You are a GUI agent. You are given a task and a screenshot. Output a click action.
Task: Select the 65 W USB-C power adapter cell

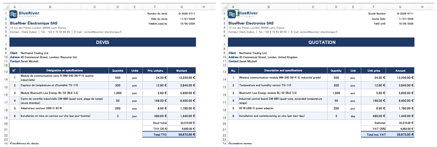pyautogui.click(x=283, y=108)
